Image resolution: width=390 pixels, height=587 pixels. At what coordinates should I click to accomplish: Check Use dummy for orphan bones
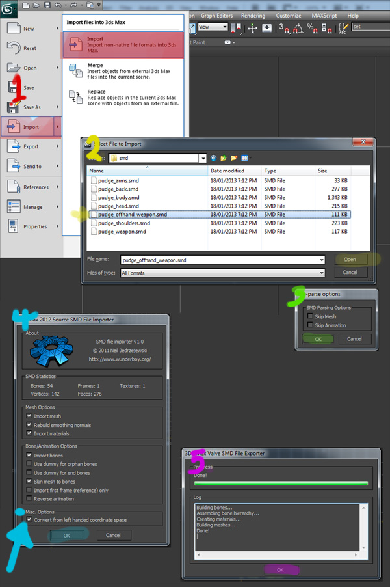click(29, 464)
